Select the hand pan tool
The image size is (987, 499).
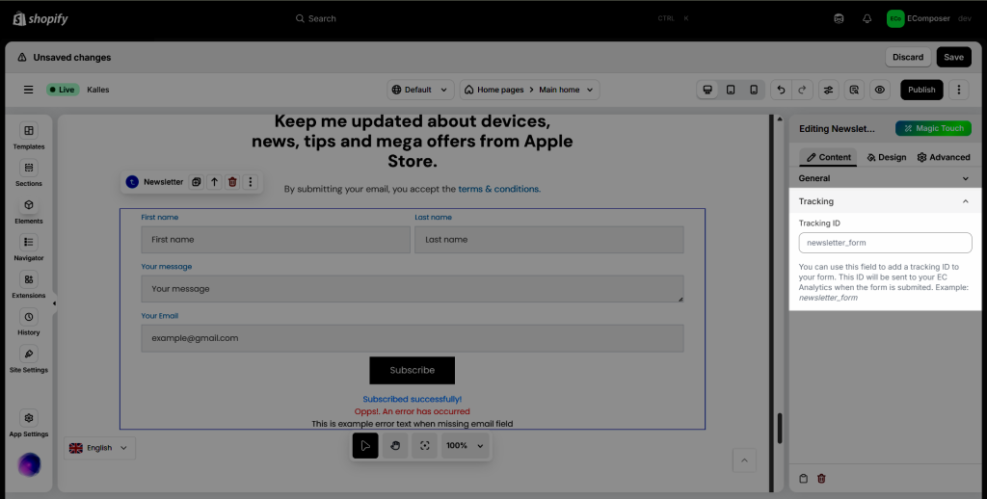point(394,446)
